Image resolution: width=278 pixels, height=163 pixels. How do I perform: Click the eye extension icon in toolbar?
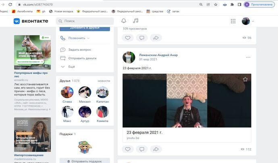(225, 4)
